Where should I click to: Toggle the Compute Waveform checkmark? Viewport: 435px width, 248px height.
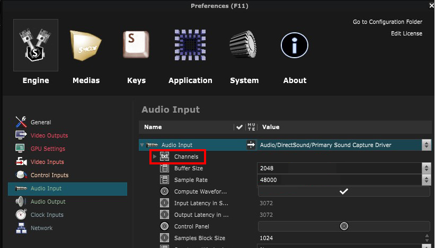344,191
